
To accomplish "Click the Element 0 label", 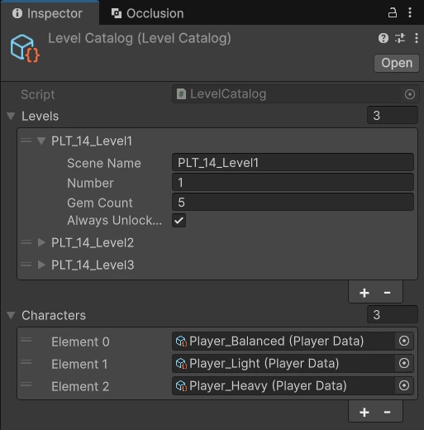I will coord(80,342).
